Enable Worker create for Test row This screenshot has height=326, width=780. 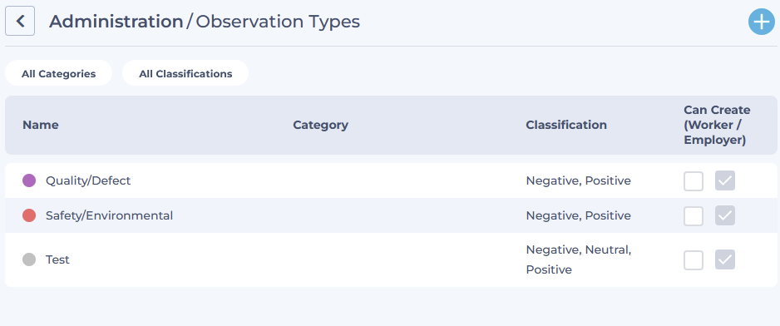pyautogui.click(x=694, y=259)
